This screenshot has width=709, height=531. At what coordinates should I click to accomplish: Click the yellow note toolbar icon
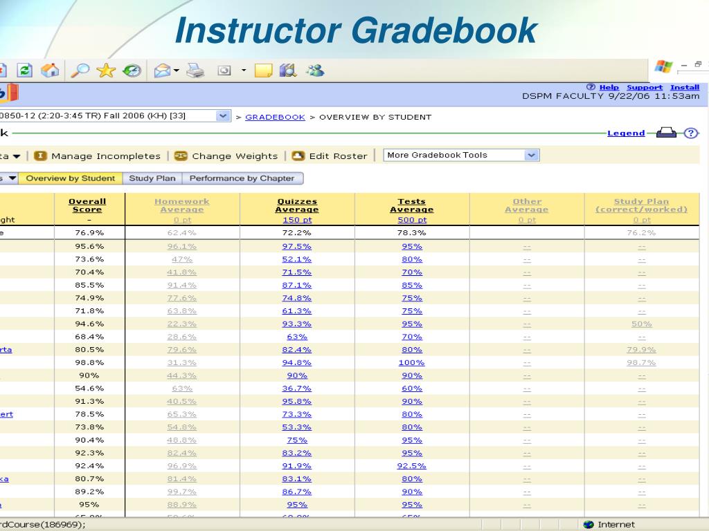pos(264,71)
